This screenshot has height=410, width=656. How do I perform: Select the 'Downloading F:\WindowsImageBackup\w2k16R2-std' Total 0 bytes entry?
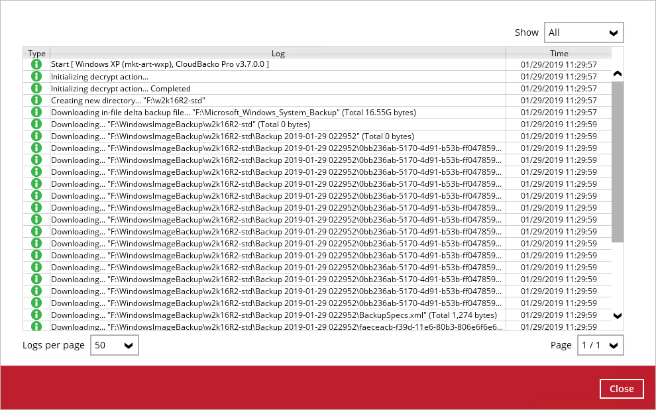(x=278, y=125)
